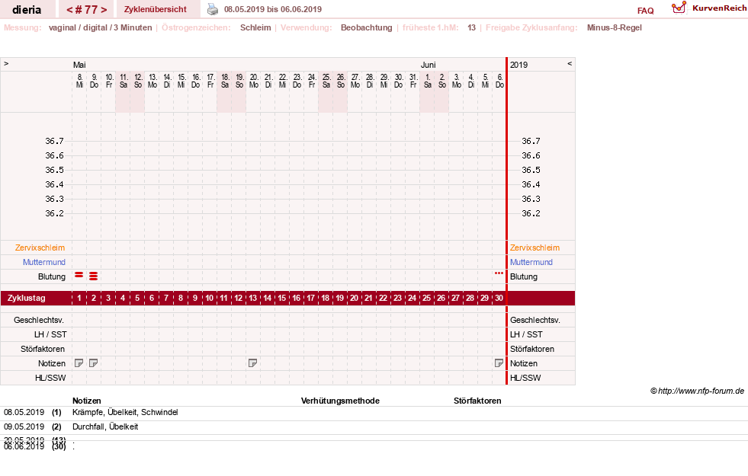This screenshot has width=748, height=476.
Task: Open the note icon on cycle day 13
Action: click(253, 363)
